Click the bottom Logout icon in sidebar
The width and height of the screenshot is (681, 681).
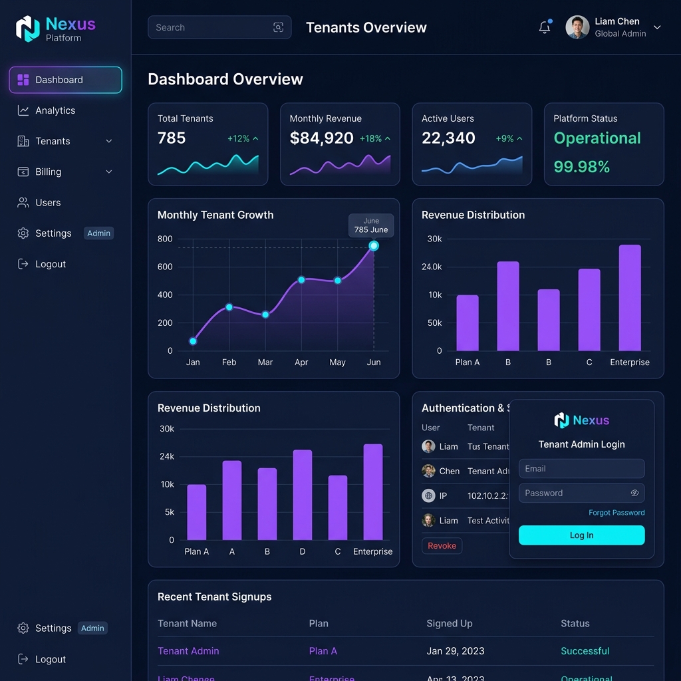click(x=23, y=659)
